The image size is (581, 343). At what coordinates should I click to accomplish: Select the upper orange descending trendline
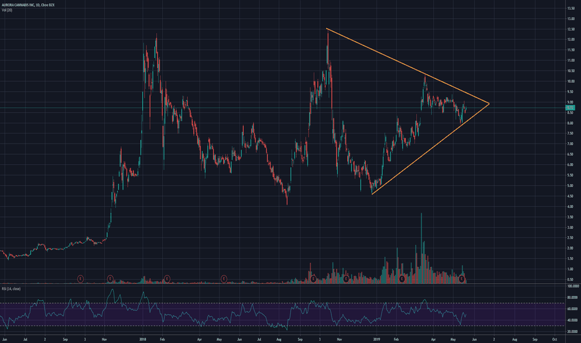pos(408,66)
